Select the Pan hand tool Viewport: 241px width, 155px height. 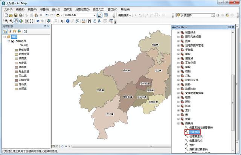click(16, 21)
